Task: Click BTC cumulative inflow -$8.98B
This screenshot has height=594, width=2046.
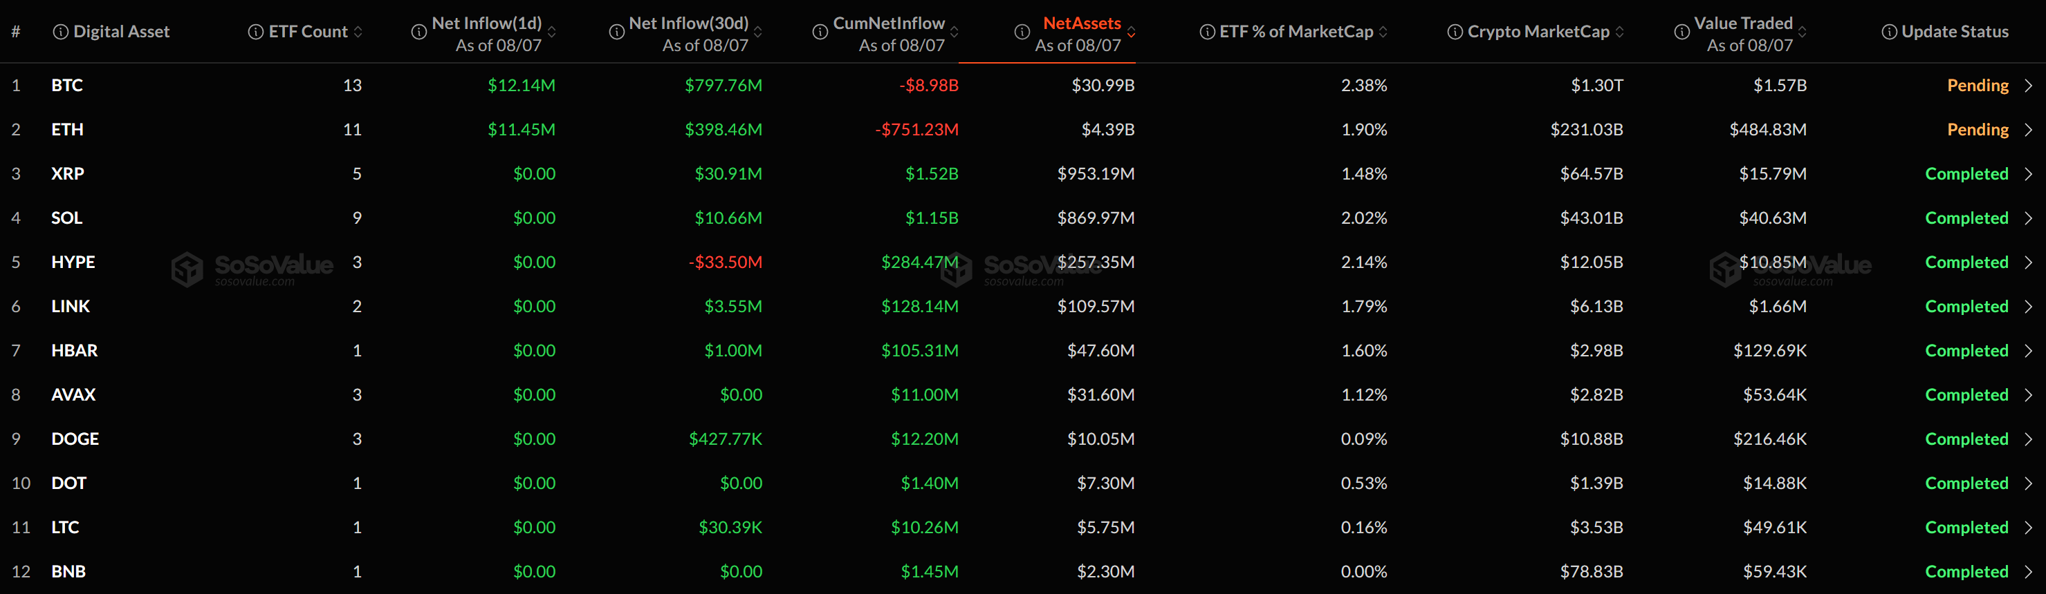Action: [x=928, y=86]
